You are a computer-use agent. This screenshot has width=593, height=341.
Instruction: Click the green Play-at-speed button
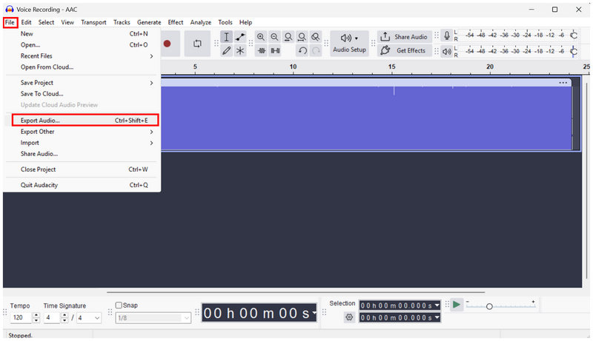(x=457, y=305)
